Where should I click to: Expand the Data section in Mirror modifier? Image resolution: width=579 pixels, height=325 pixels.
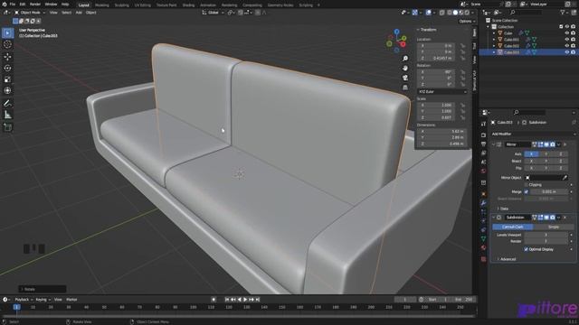pos(502,209)
